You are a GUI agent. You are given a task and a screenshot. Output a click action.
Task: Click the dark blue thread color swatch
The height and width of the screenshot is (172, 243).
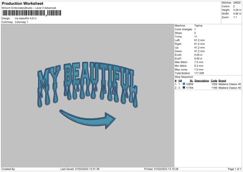coord(184,88)
